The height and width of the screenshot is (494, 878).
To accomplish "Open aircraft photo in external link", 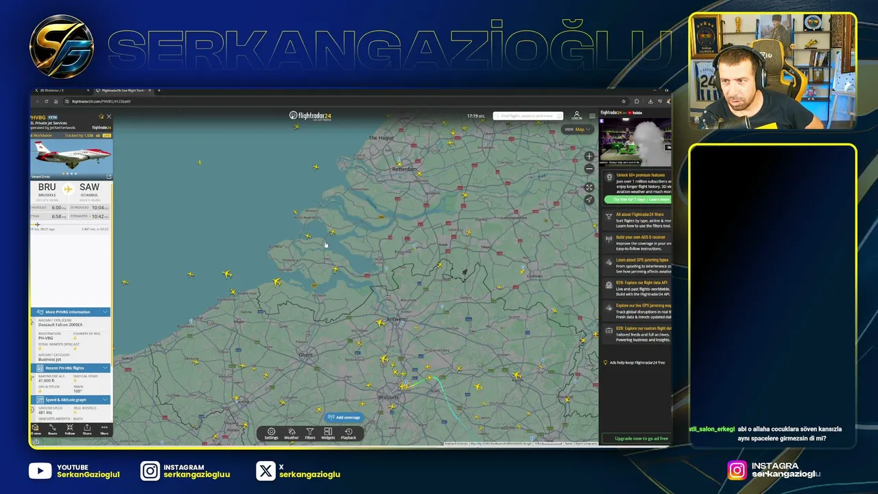I will coord(108,177).
